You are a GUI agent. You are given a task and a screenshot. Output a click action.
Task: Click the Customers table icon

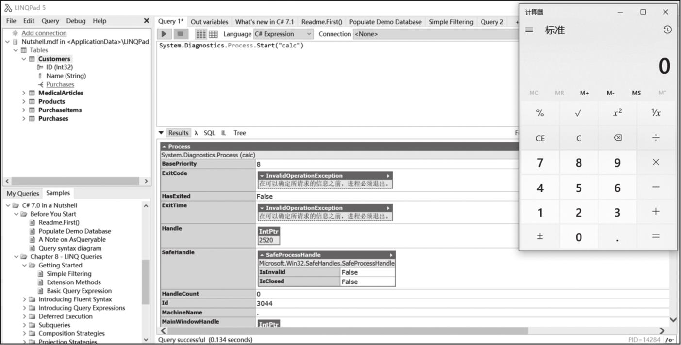[x=32, y=59]
